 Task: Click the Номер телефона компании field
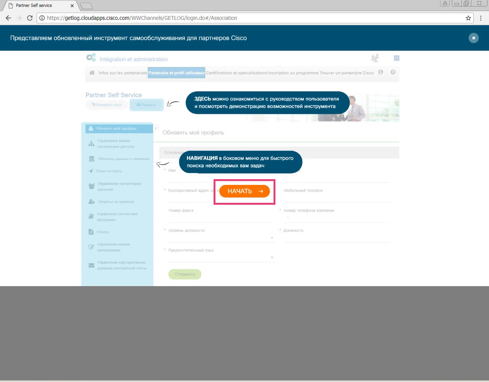337,218
